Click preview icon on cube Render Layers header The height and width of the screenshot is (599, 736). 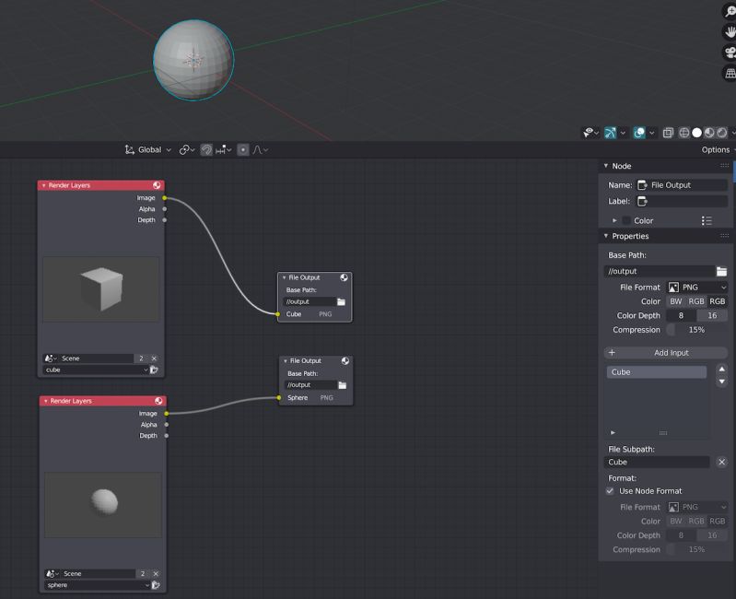(x=157, y=185)
